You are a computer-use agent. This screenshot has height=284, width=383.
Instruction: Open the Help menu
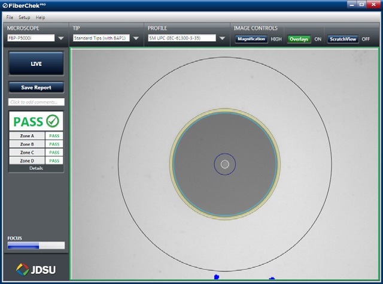(x=41, y=17)
